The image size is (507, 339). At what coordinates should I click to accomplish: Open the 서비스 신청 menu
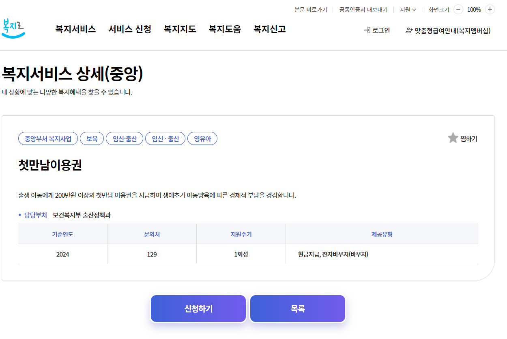(x=130, y=29)
